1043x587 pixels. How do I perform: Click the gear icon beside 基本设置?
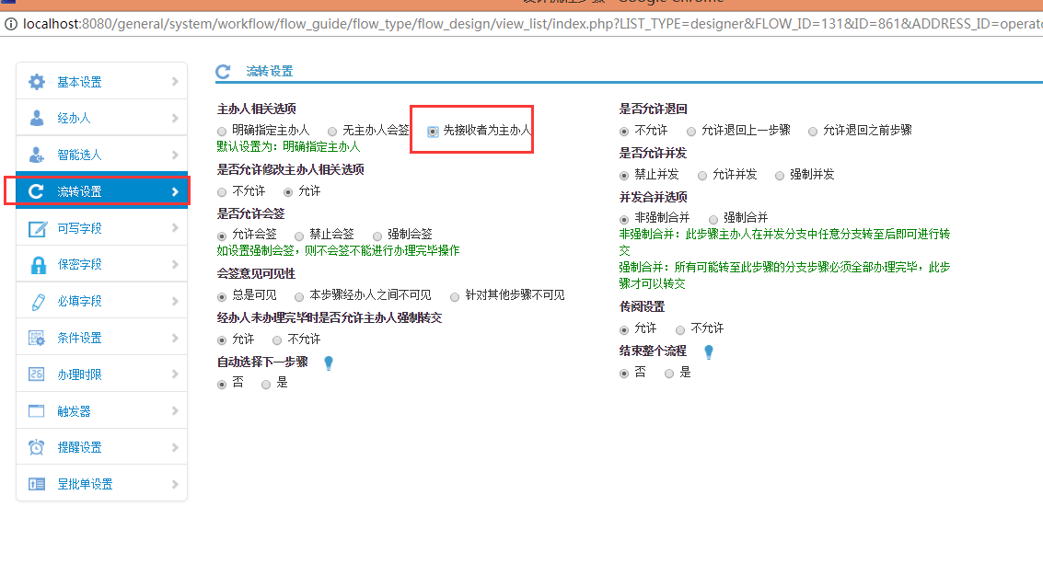click(x=37, y=82)
